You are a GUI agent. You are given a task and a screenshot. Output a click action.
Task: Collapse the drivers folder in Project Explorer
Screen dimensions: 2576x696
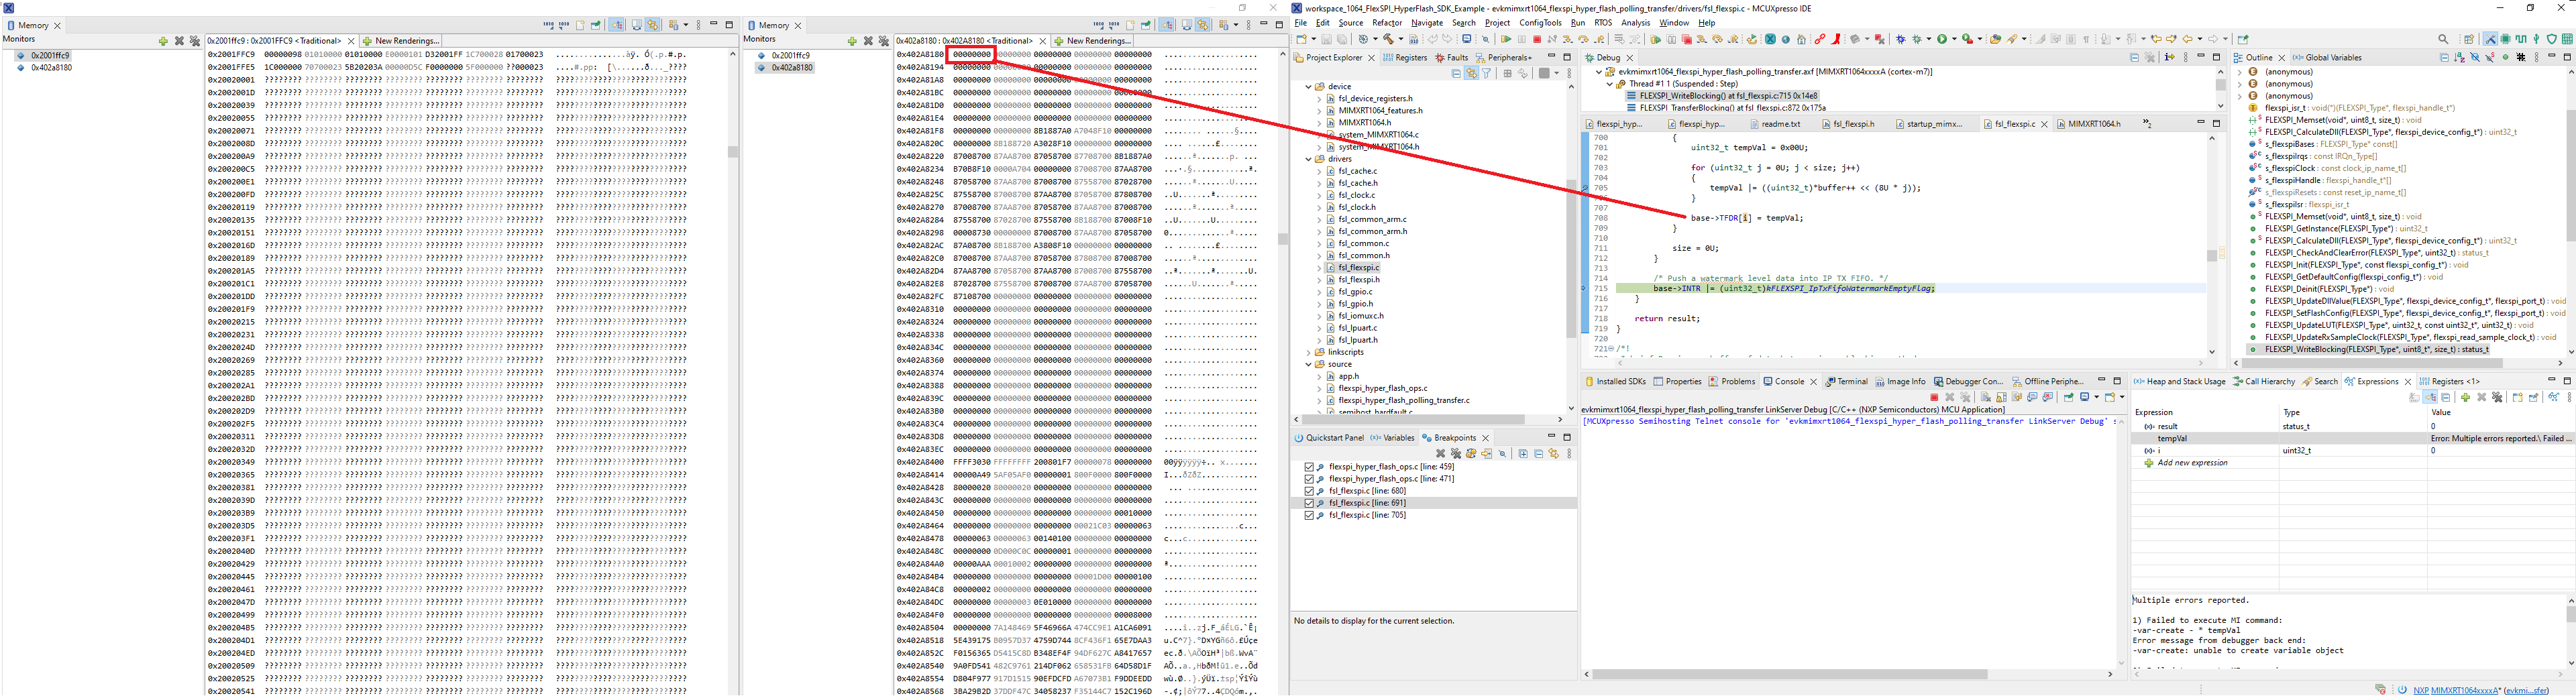tap(1308, 158)
